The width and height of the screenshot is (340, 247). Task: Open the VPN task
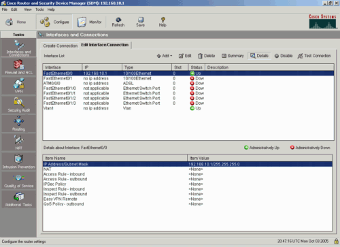coord(19,86)
